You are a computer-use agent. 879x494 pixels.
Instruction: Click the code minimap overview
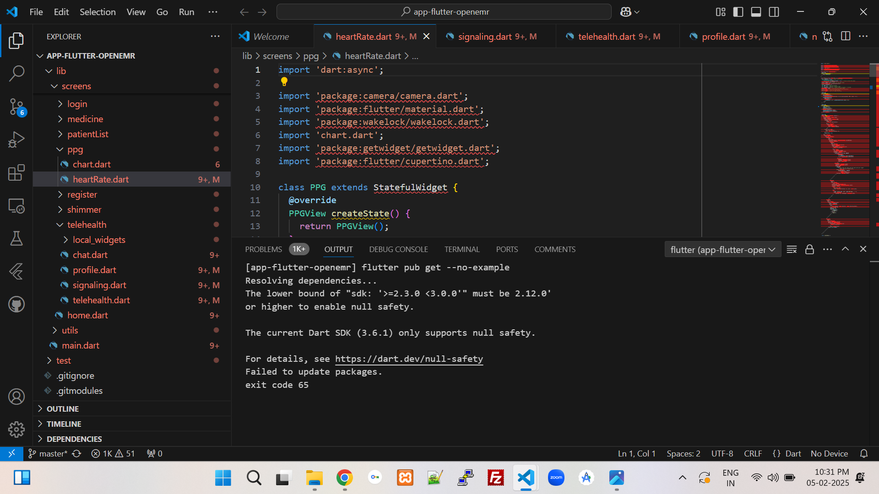(x=845, y=150)
